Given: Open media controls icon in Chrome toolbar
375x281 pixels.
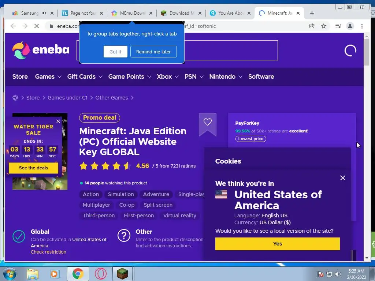Looking at the screenshot, I should click(x=338, y=26).
